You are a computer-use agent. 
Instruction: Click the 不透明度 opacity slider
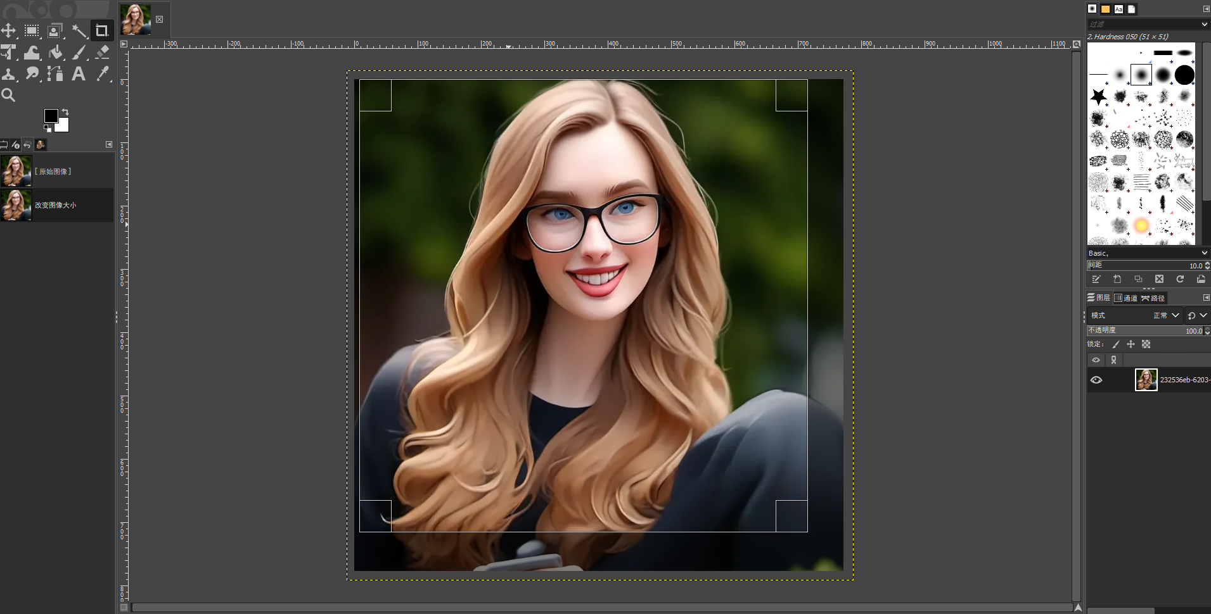[x=1145, y=330]
